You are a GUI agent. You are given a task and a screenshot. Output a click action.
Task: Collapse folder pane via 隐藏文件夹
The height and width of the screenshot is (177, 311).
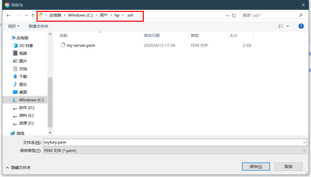click(18, 168)
